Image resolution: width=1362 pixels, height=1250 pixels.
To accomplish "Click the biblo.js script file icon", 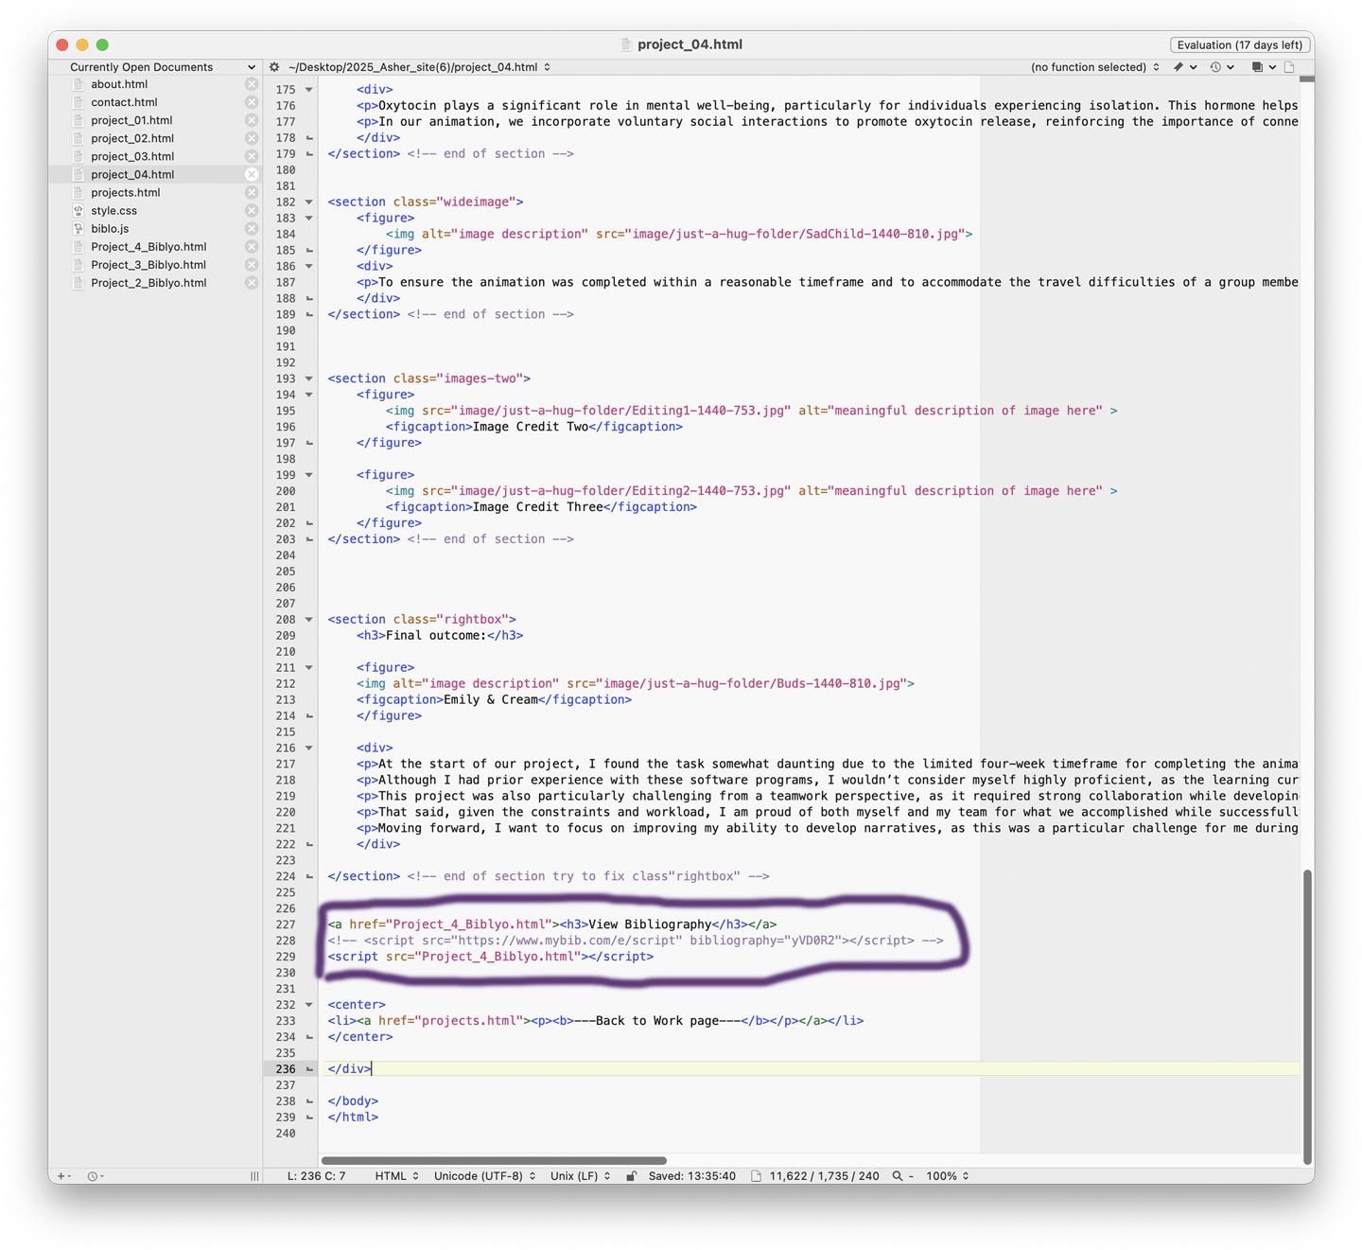I will click(79, 228).
